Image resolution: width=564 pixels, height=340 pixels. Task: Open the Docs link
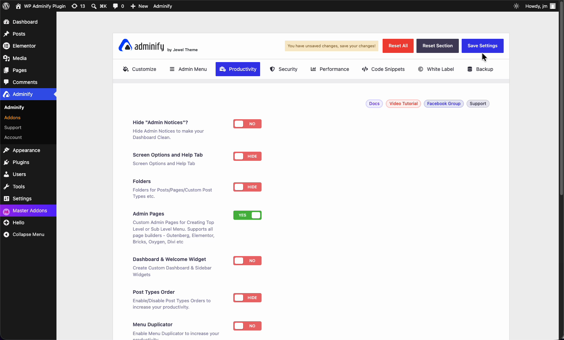[374, 104]
